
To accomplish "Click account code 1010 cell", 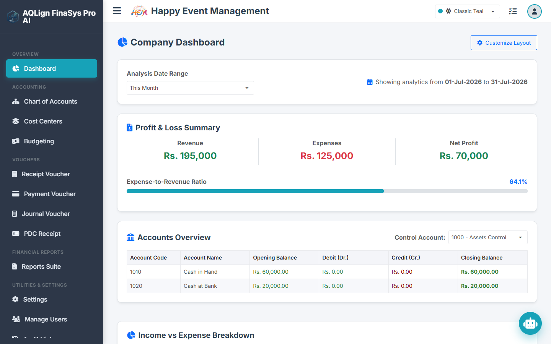I will [153, 272].
